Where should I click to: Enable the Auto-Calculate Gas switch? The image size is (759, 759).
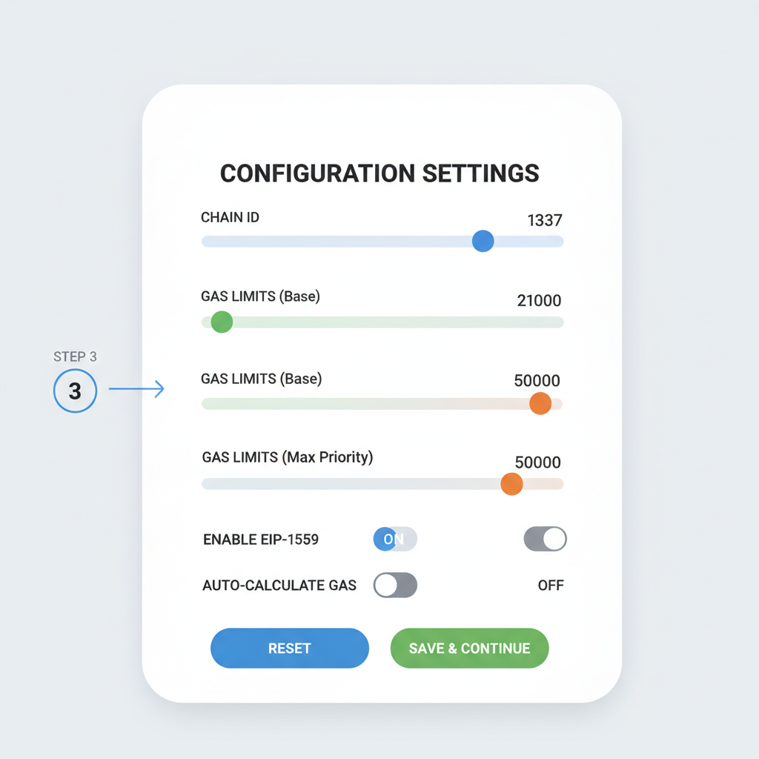pyautogui.click(x=395, y=585)
